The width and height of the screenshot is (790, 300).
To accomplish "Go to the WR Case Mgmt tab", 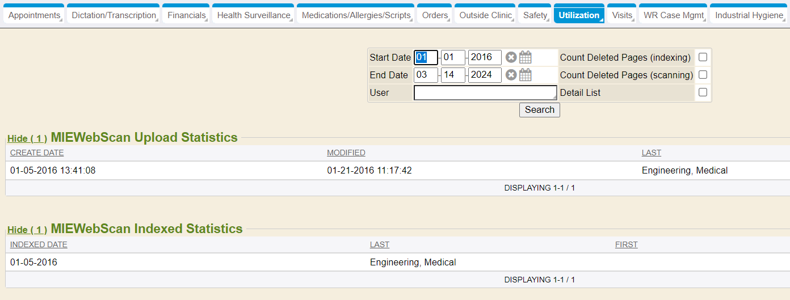I will 673,15.
